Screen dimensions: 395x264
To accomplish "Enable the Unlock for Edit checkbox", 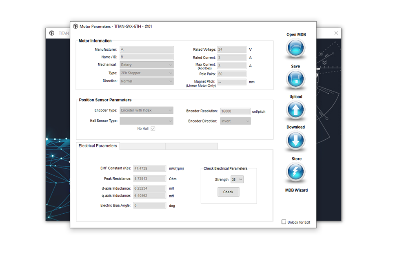I will tap(284, 222).
